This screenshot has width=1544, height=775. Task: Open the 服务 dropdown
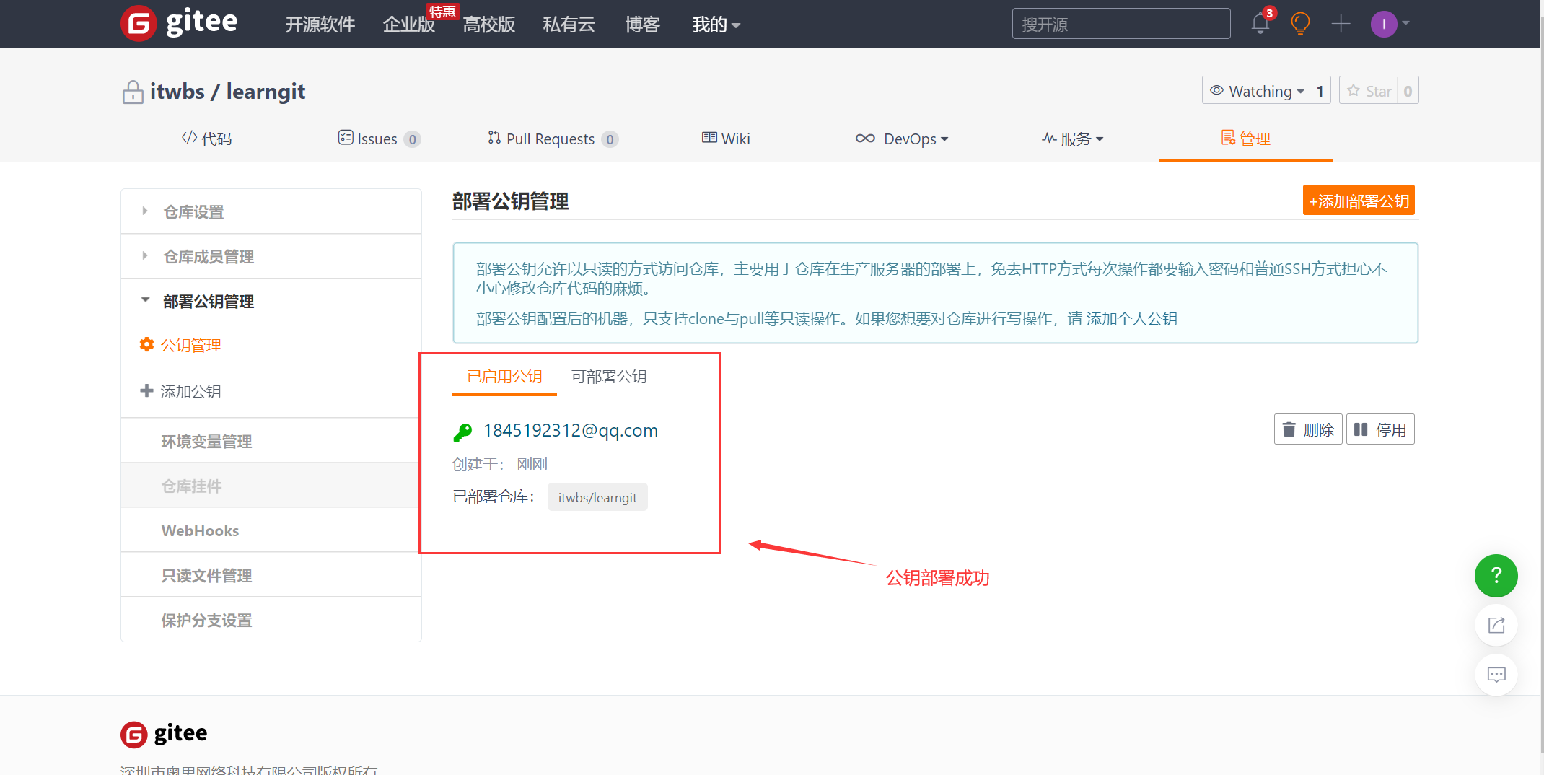[1073, 139]
